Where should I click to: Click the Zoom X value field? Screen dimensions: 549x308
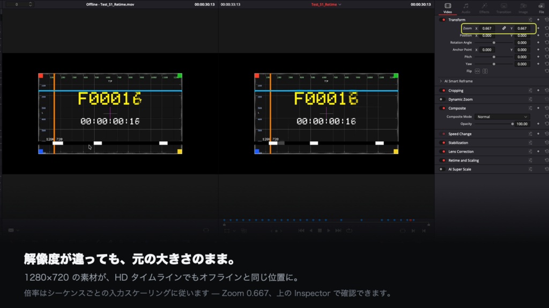[x=487, y=28]
